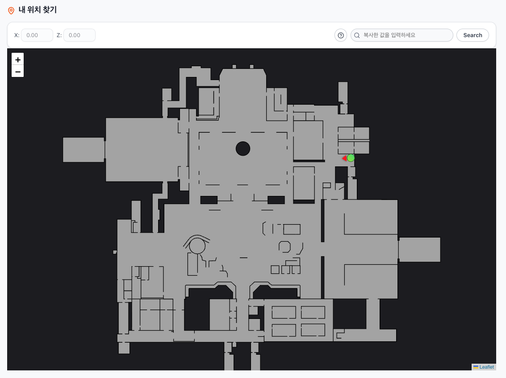The width and height of the screenshot is (506, 378).
Task: Click the black circle in central room
Action: (x=243, y=149)
